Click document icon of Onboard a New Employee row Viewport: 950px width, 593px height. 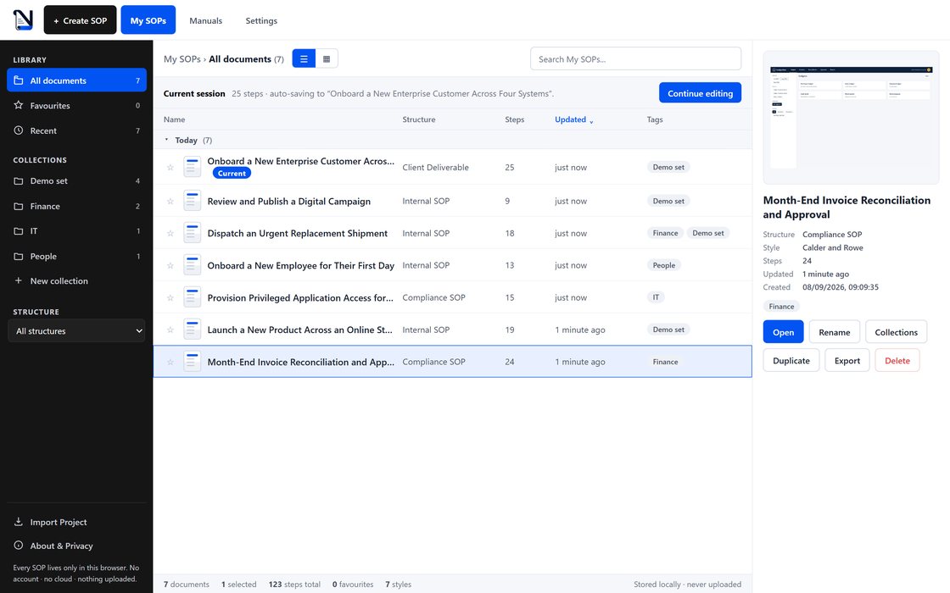(192, 265)
